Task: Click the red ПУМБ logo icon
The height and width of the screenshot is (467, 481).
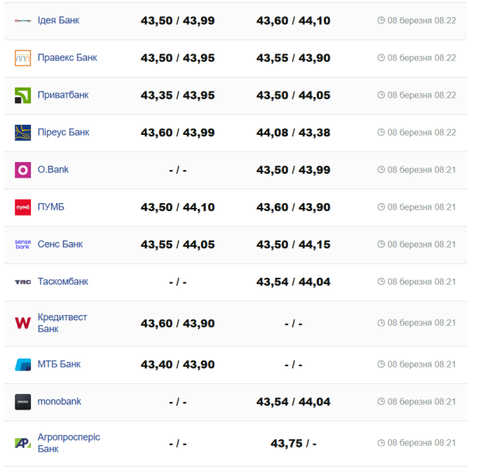Action: coord(22,207)
